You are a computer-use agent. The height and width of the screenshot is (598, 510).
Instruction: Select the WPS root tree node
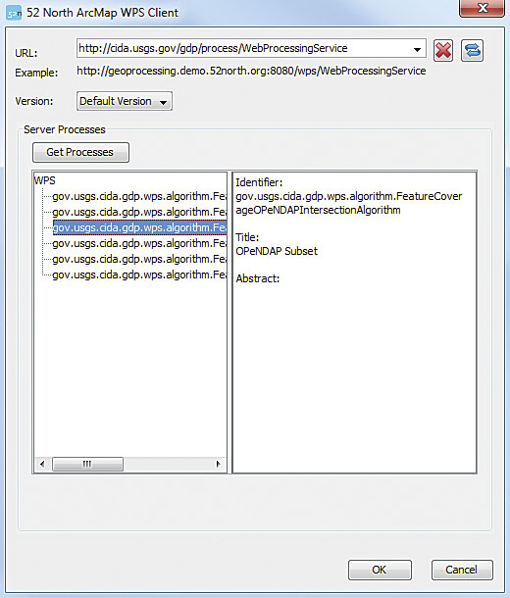click(45, 180)
